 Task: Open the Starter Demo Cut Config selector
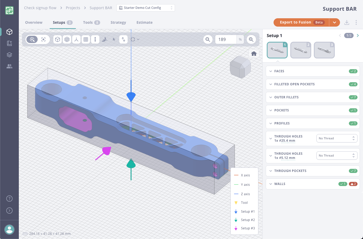(145, 8)
